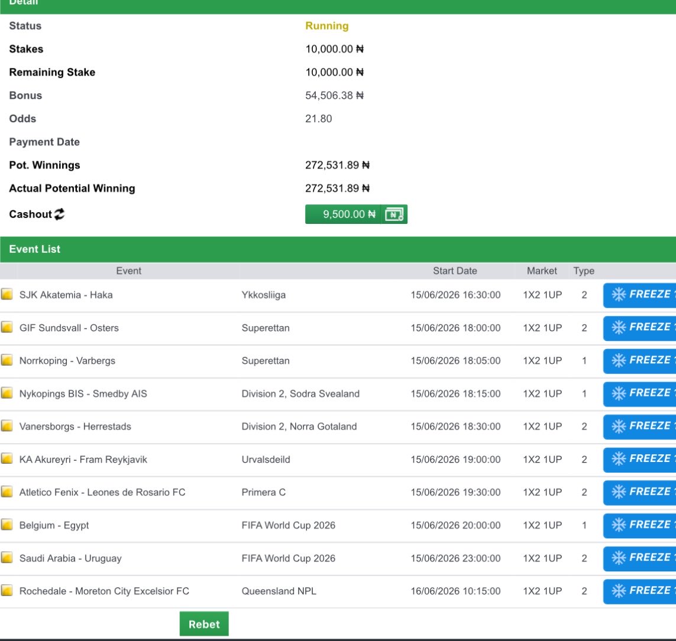Image resolution: width=676 pixels, height=641 pixels.
Task: Click the yellow status icon for Vanersborgs - Herrestads
Action: (x=7, y=425)
